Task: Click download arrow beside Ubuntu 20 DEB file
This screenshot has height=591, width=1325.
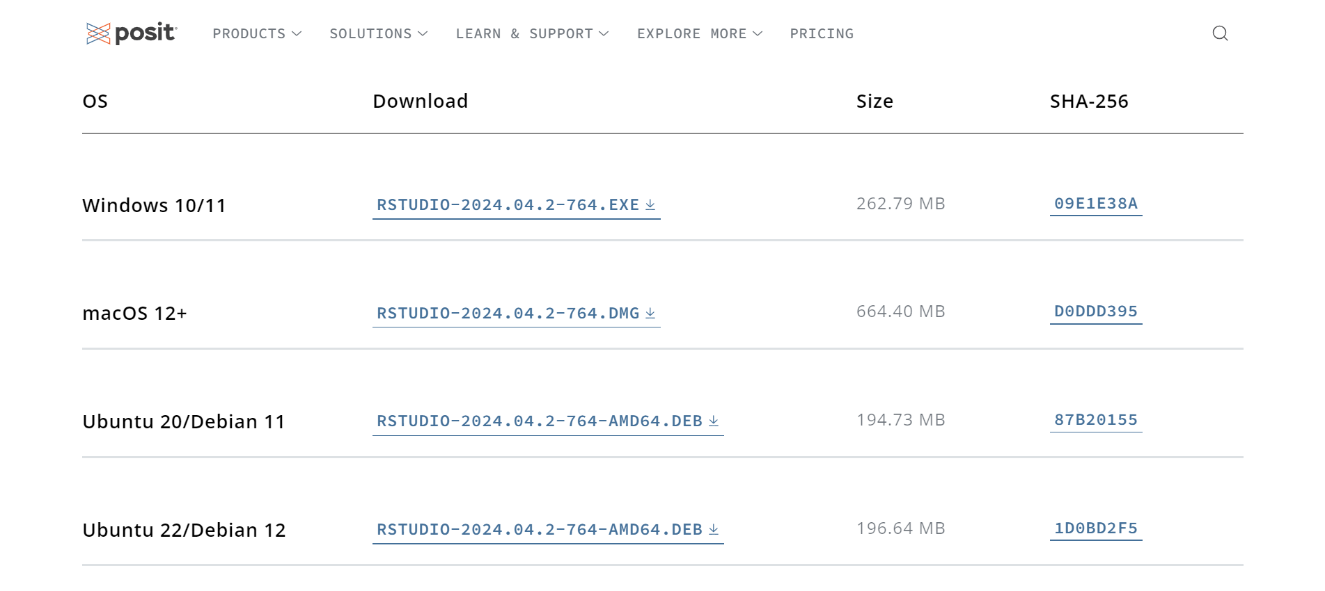Action: [714, 421]
